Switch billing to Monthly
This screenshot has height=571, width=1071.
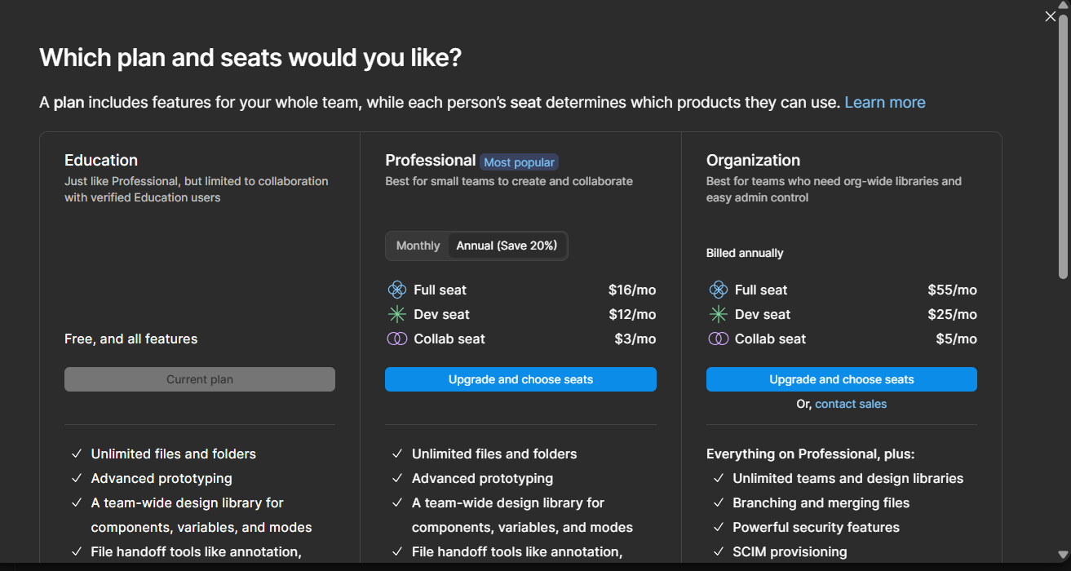tap(418, 246)
